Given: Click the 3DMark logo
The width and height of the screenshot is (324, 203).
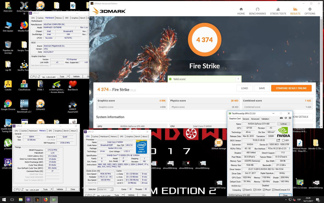Looking at the screenshot, I should click(x=109, y=11).
